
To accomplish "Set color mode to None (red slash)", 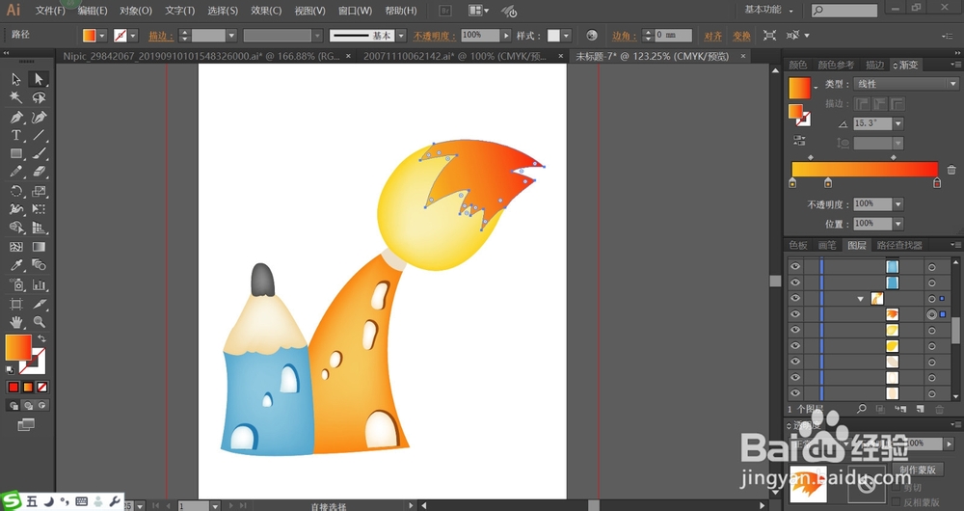I will pos(42,388).
